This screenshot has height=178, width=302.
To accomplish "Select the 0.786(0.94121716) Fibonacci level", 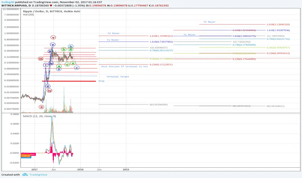I will (278, 39).
